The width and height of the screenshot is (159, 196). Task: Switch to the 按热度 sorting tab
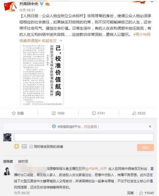tap(8, 161)
